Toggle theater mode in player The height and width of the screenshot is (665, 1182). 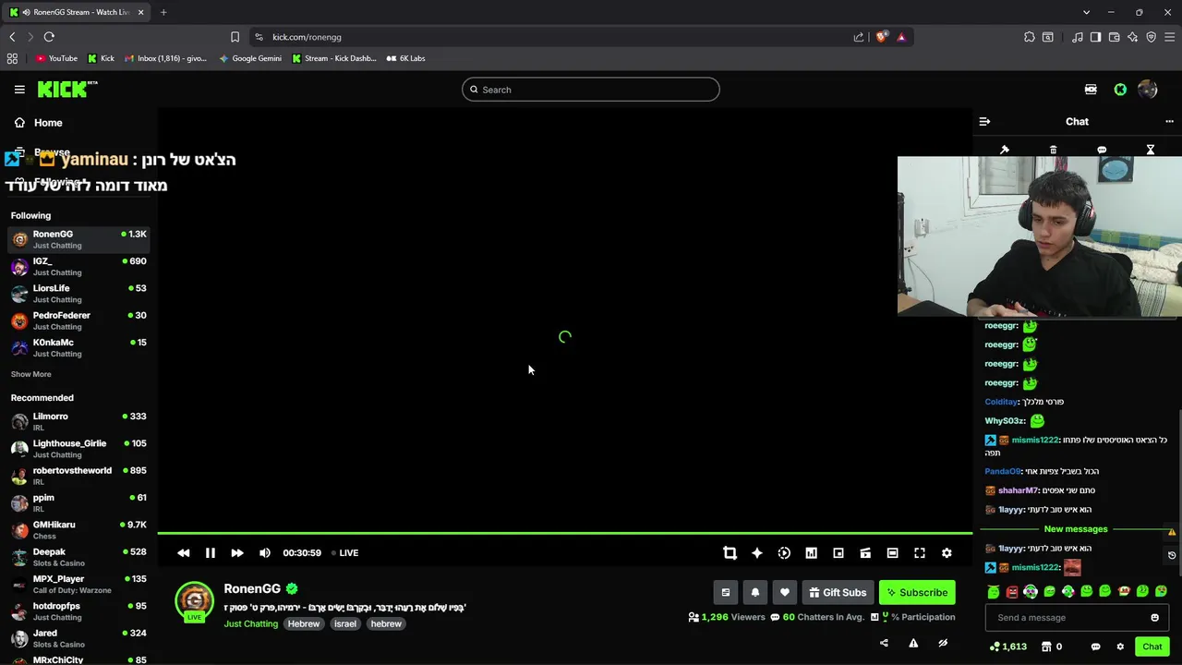(x=892, y=552)
